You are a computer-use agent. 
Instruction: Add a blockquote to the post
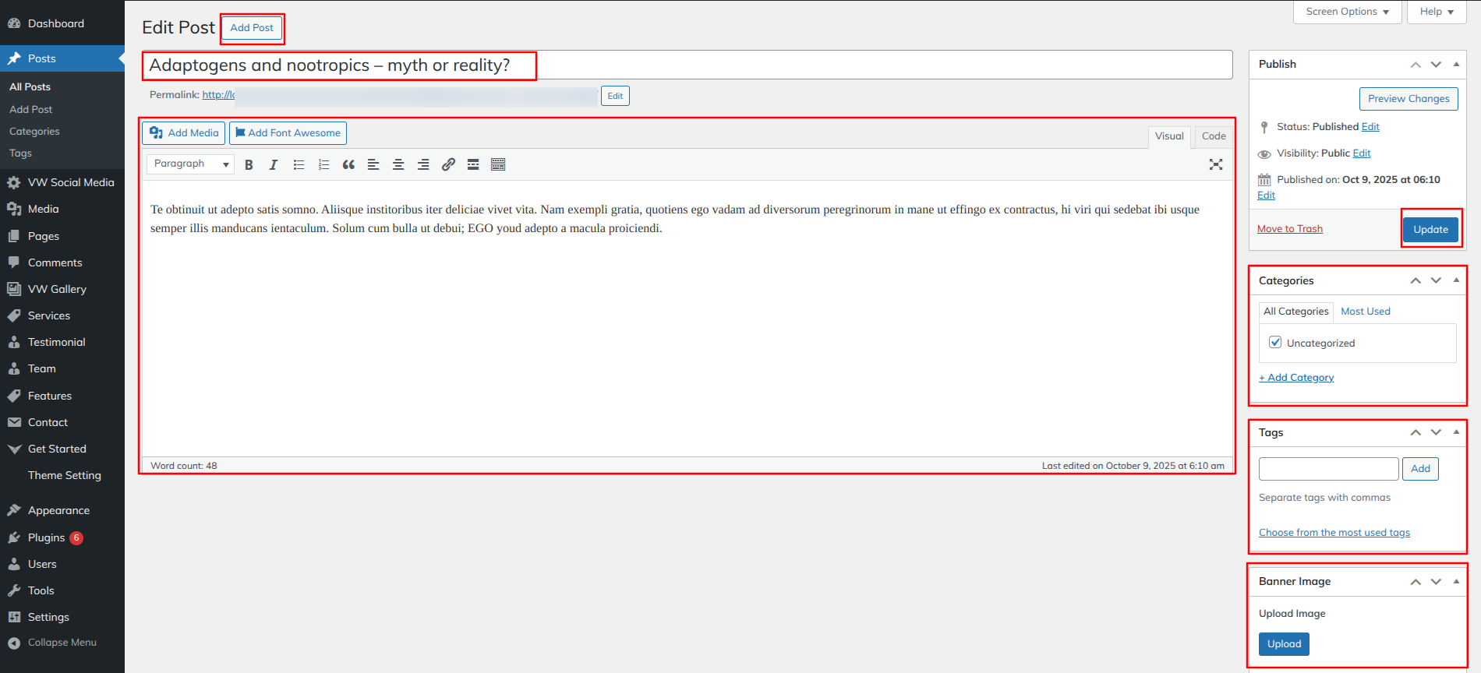tap(348, 164)
